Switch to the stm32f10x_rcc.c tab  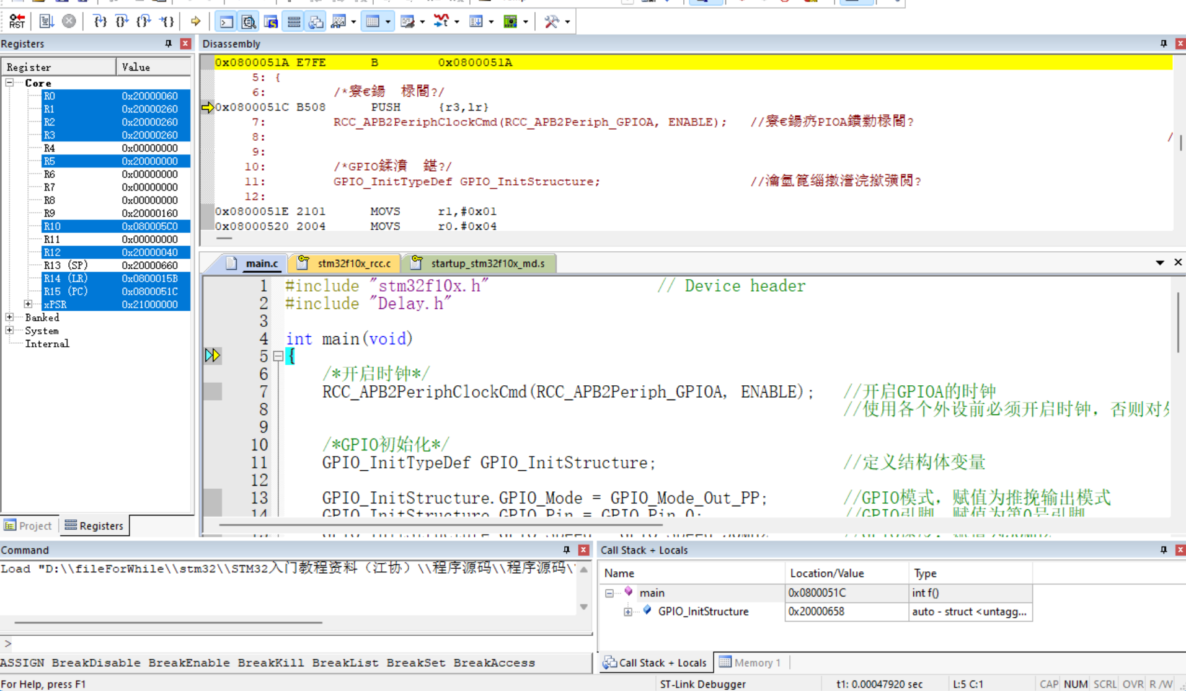tap(345, 263)
